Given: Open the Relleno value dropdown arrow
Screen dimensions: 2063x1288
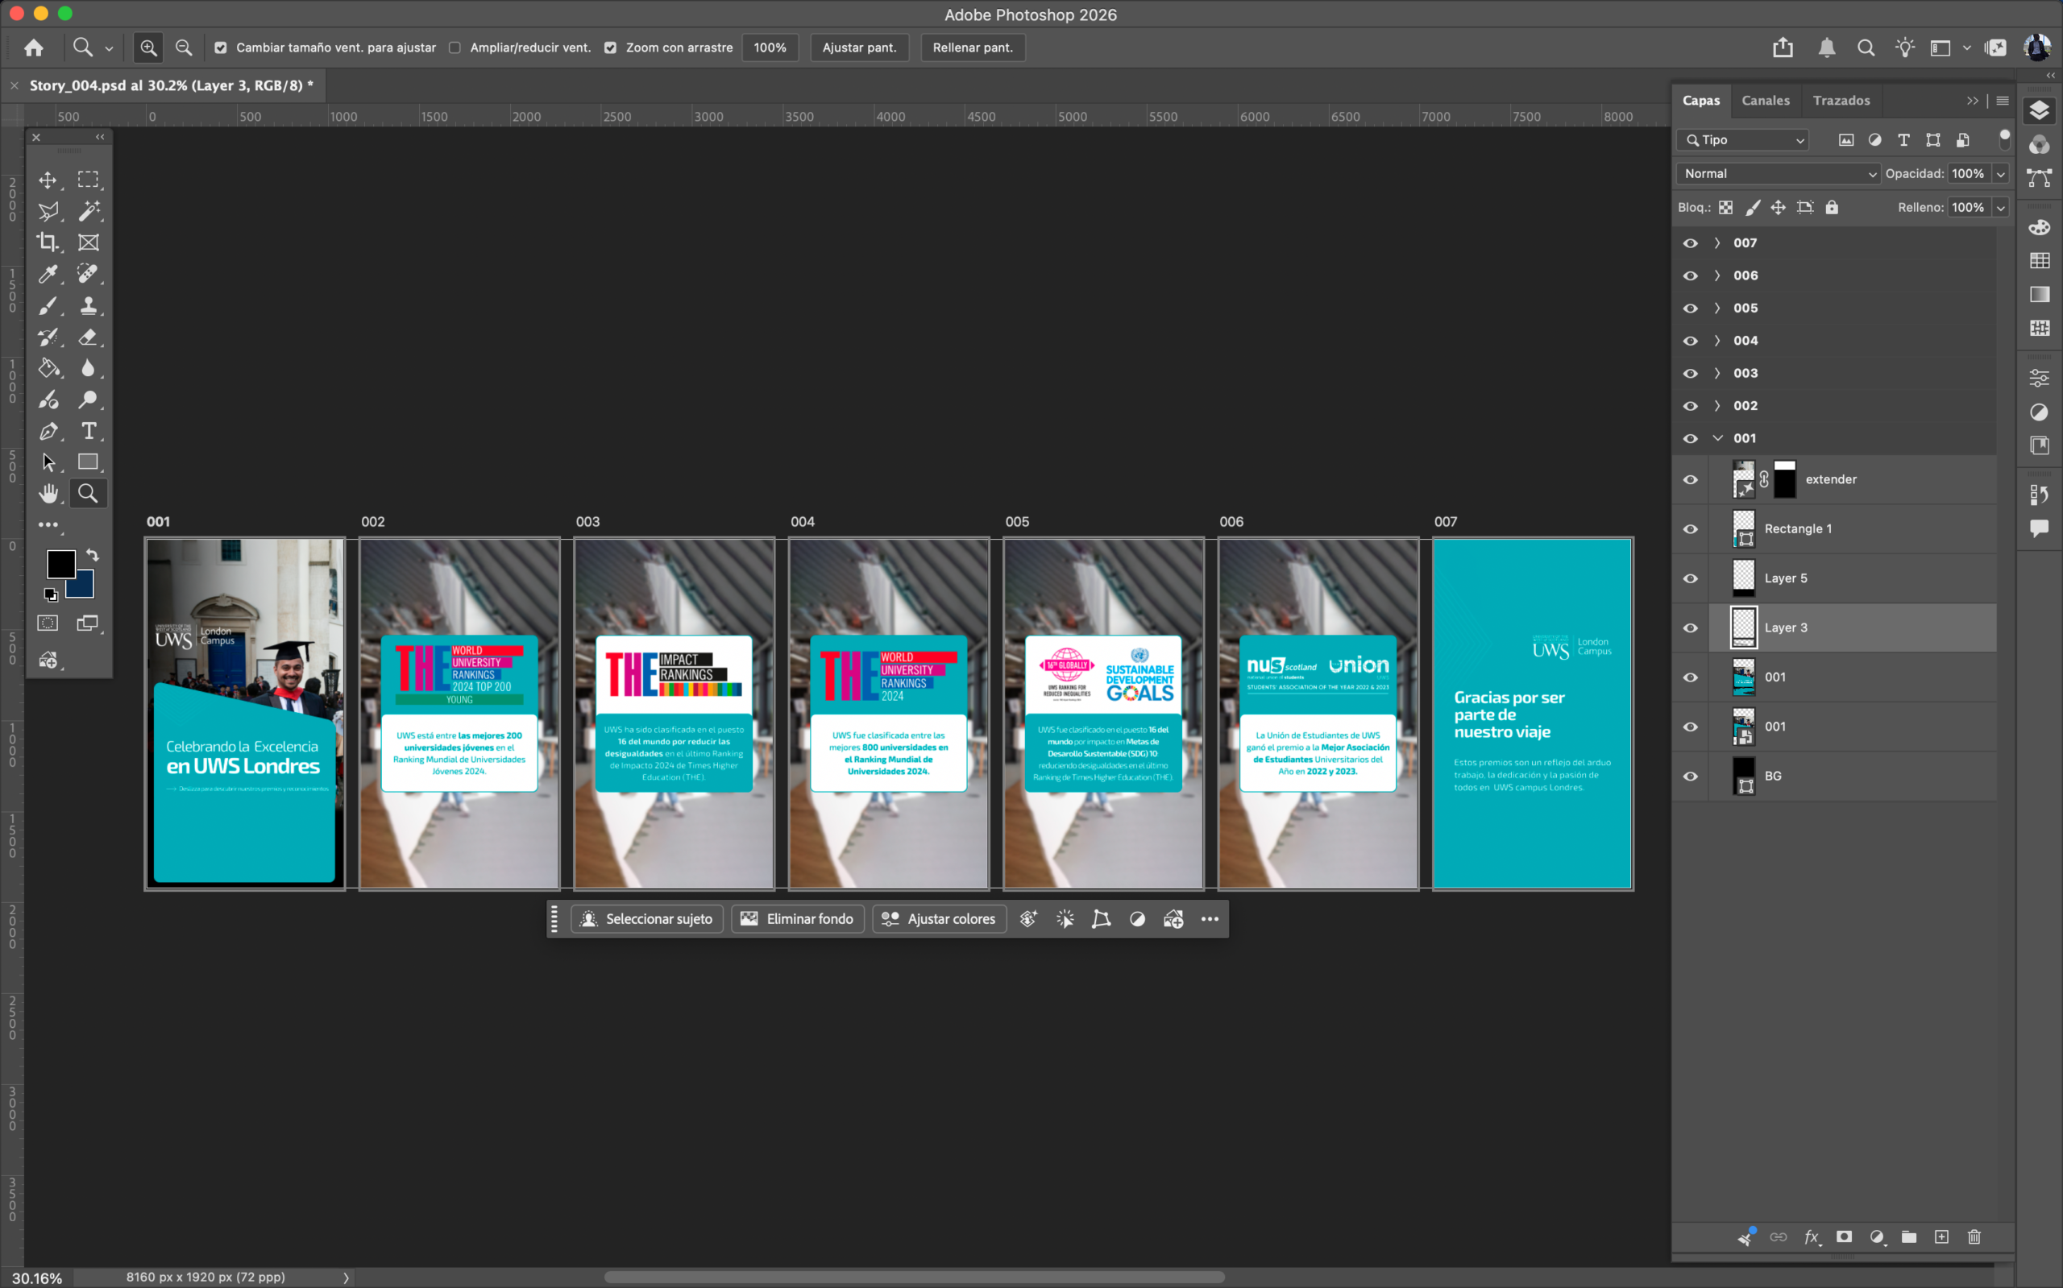Looking at the screenshot, I should point(2000,207).
